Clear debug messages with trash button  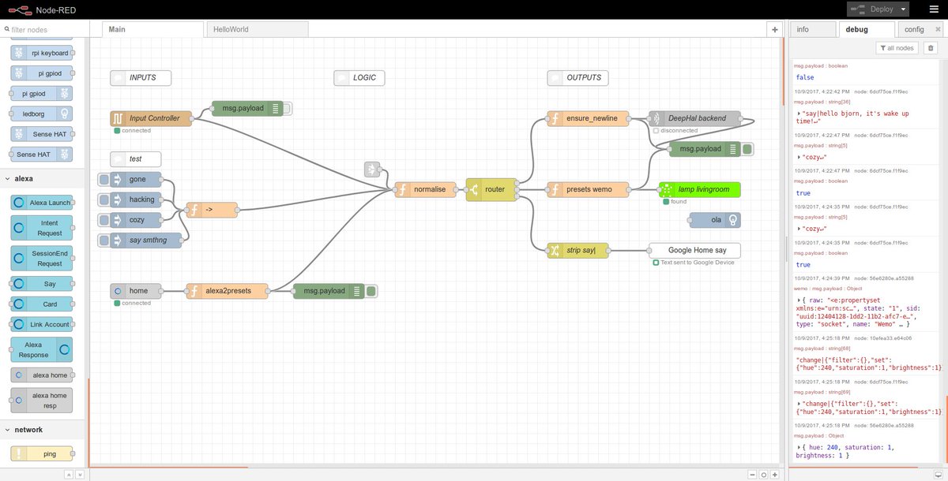[x=930, y=48]
